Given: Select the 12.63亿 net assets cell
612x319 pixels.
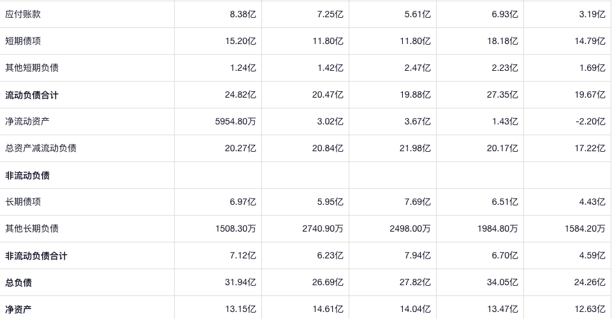Looking at the screenshot, I should 590,309.
